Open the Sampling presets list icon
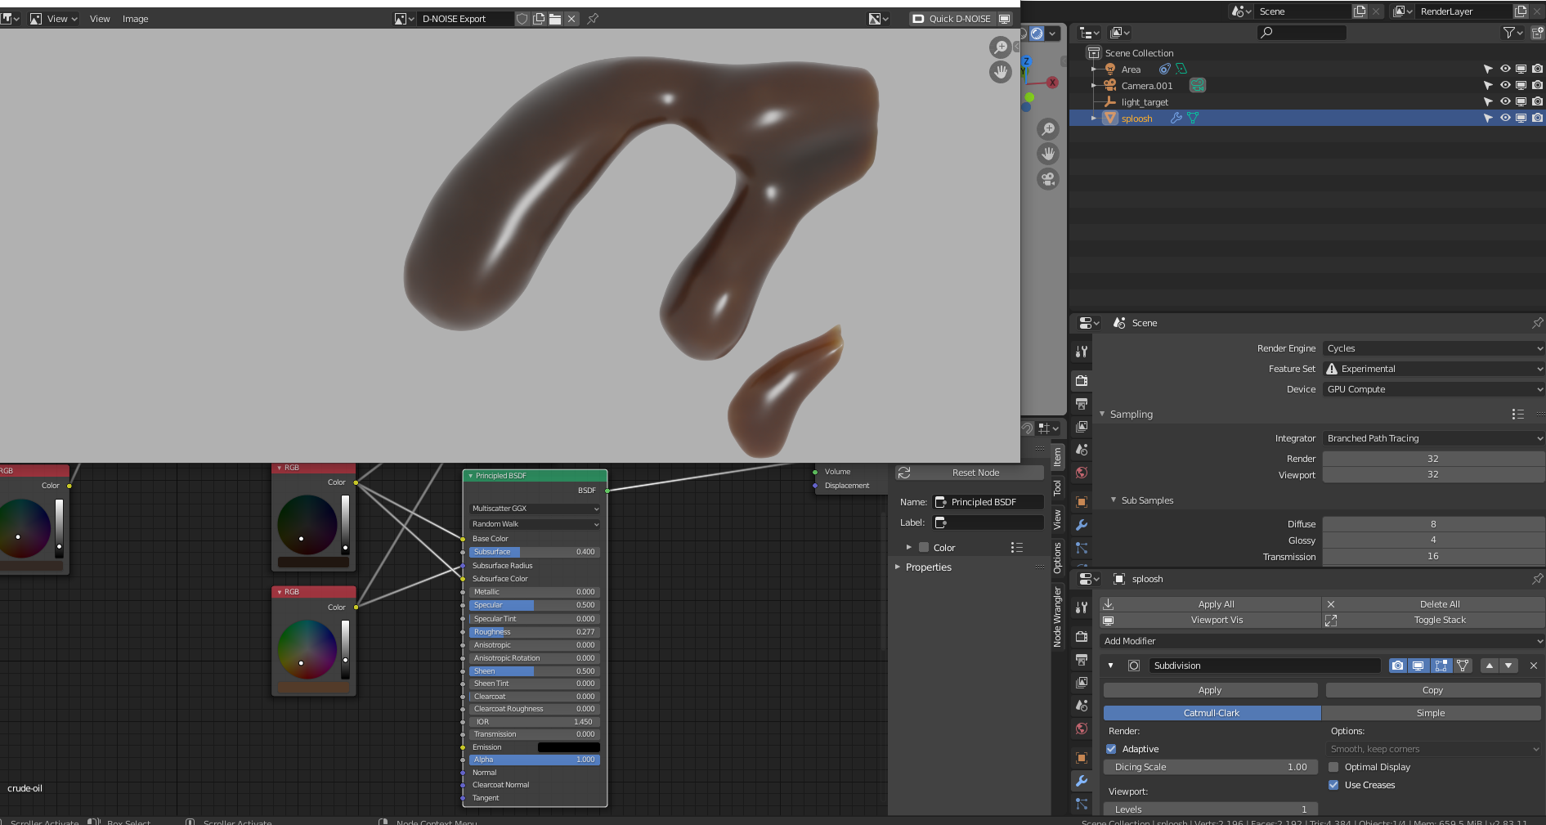This screenshot has width=1546, height=825. [1518, 415]
